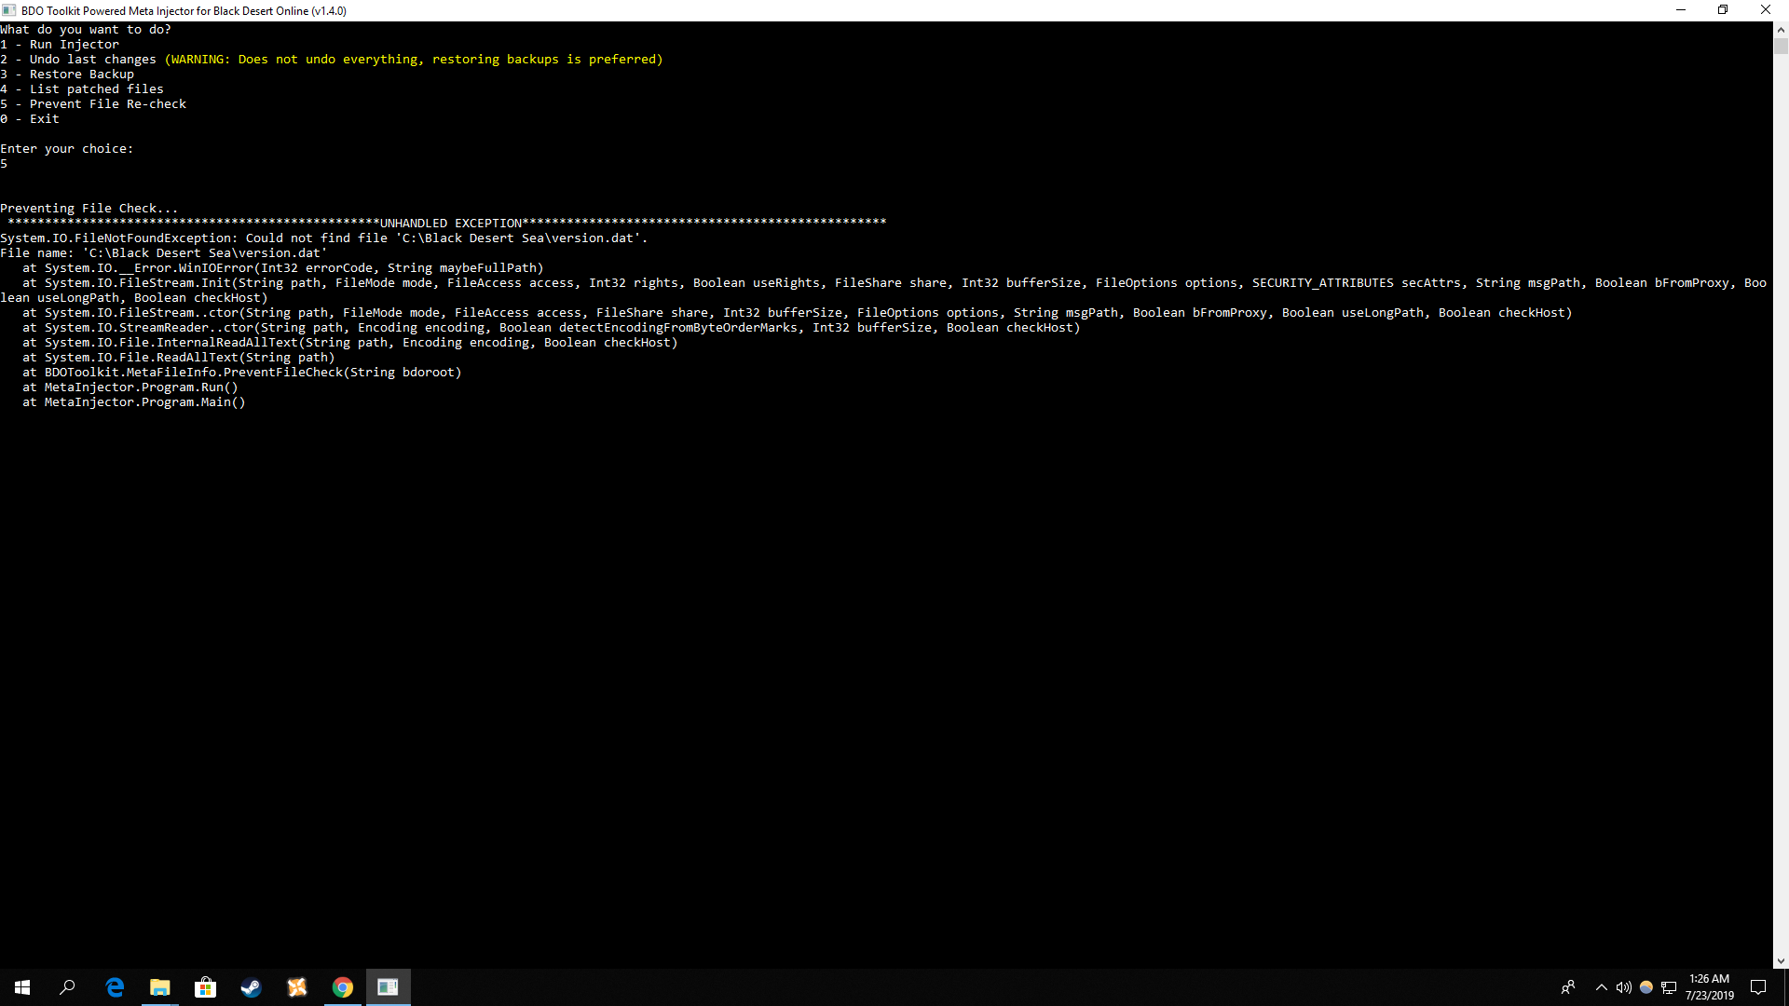
Task: Open Steam from the taskbar
Action: click(x=251, y=987)
